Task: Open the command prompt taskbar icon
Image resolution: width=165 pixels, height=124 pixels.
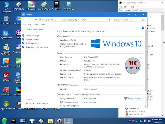Action: [x=13, y=121]
